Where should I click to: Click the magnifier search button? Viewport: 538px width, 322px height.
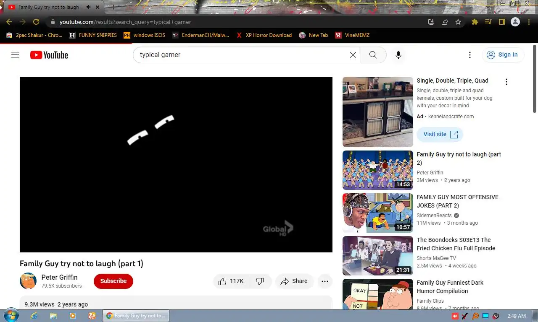coord(373,55)
